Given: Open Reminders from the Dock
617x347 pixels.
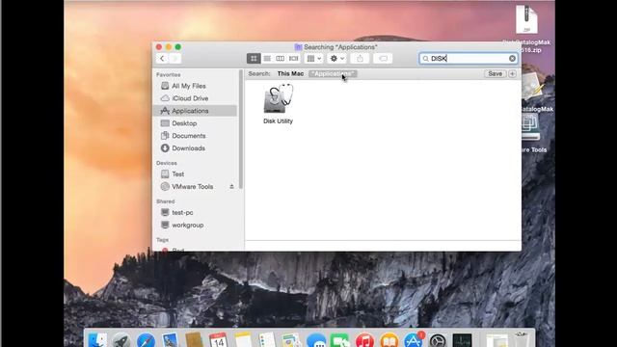Looking at the screenshot, I should click(267, 340).
